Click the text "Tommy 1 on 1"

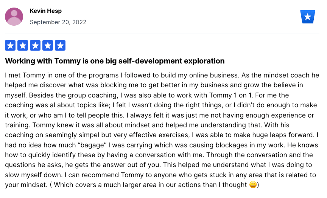(231, 95)
